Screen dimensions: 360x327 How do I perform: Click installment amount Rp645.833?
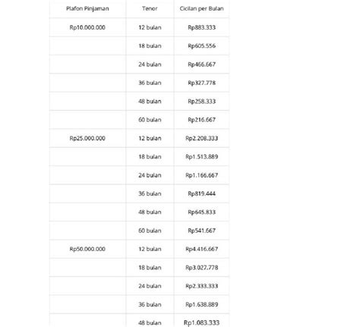click(201, 212)
